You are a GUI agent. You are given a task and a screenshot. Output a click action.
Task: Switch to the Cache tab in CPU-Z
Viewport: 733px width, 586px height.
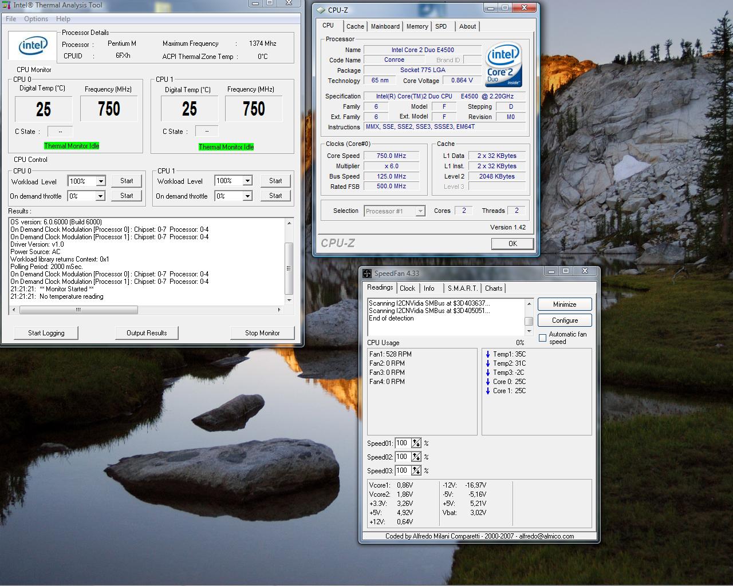click(355, 26)
